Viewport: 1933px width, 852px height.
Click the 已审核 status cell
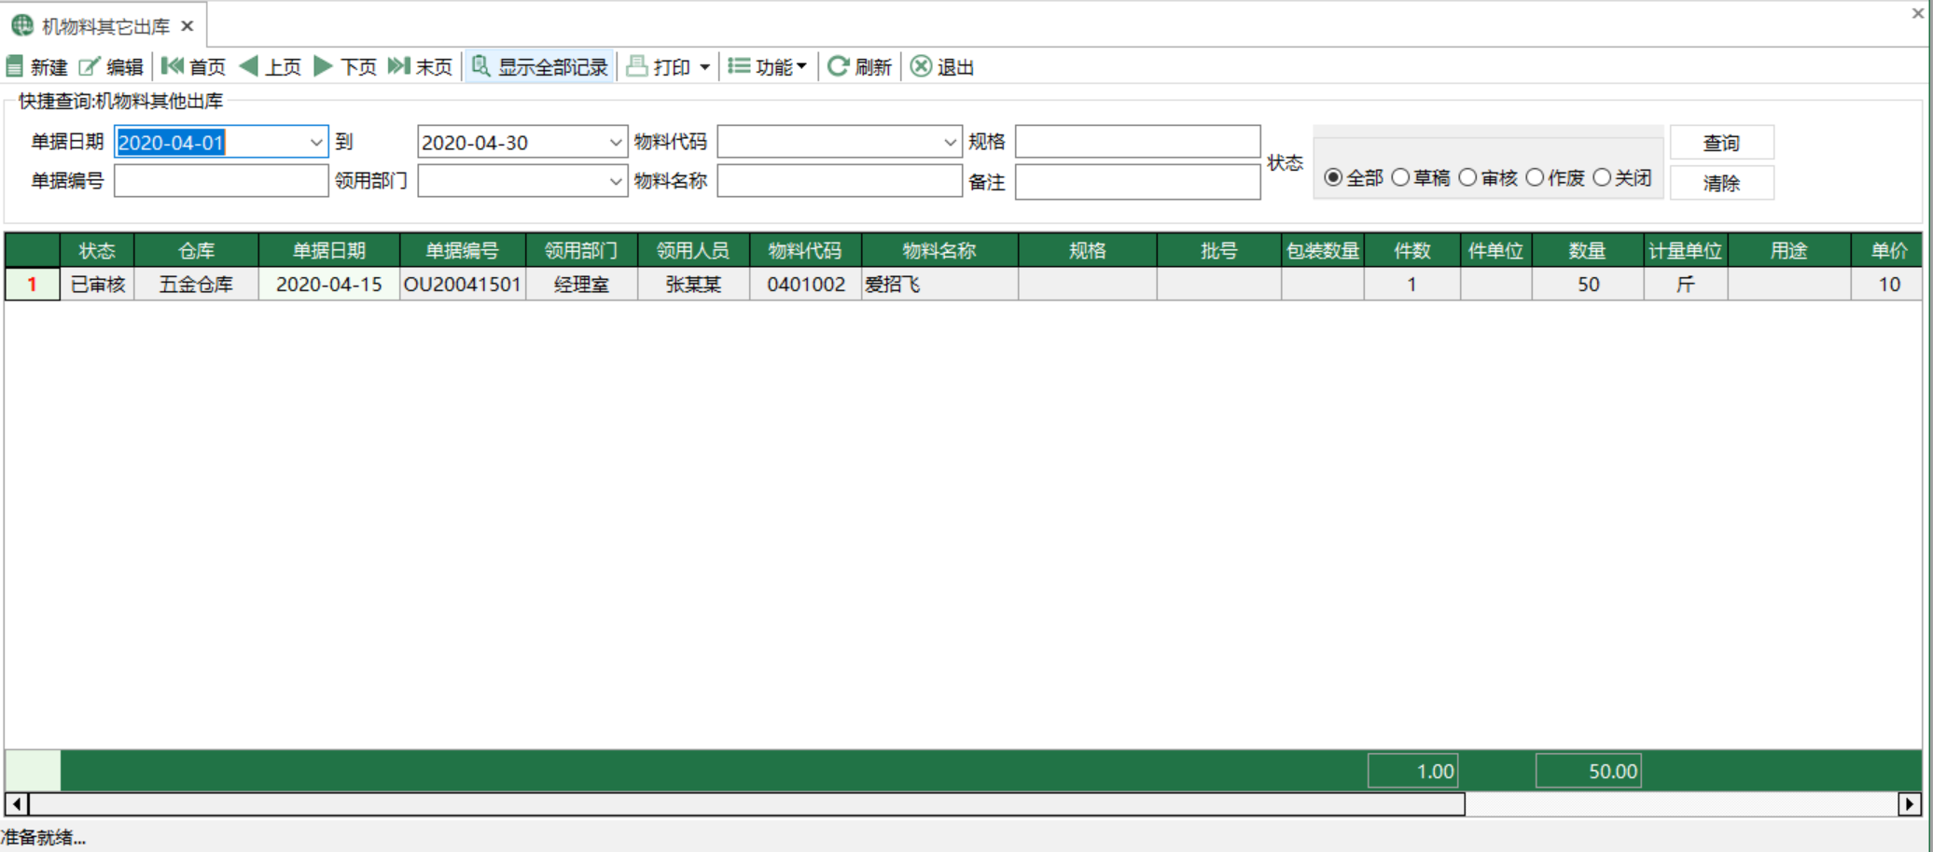pos(97,285)
